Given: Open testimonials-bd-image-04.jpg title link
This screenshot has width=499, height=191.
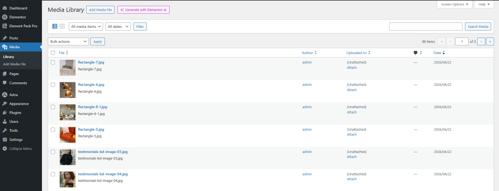Looking at the screenshot, I should coord(103,174).
